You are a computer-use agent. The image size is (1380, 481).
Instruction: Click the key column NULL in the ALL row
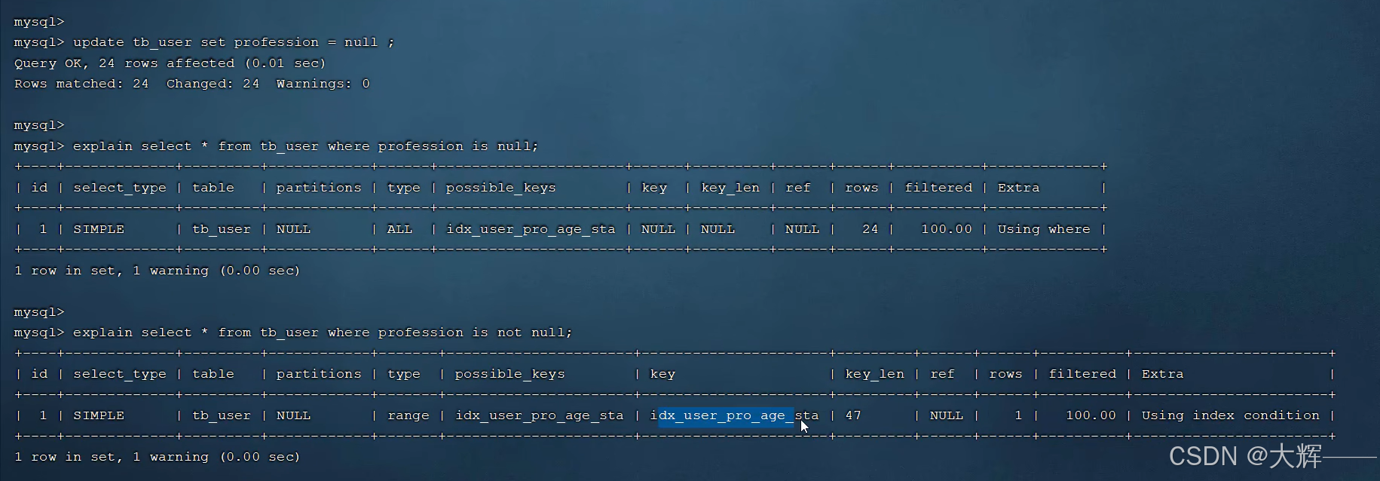658,229
